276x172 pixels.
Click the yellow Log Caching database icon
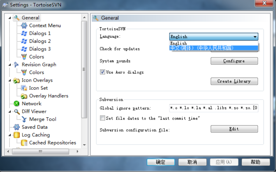tap(17, 135)
